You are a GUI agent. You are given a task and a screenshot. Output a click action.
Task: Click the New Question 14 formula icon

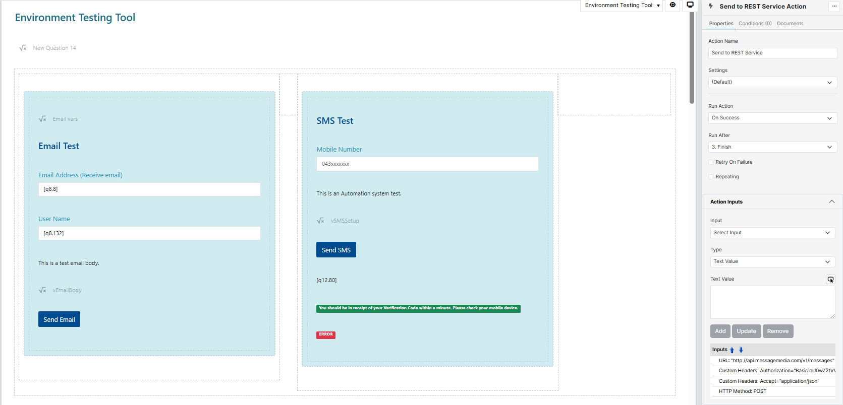click(x=23, y=48)
